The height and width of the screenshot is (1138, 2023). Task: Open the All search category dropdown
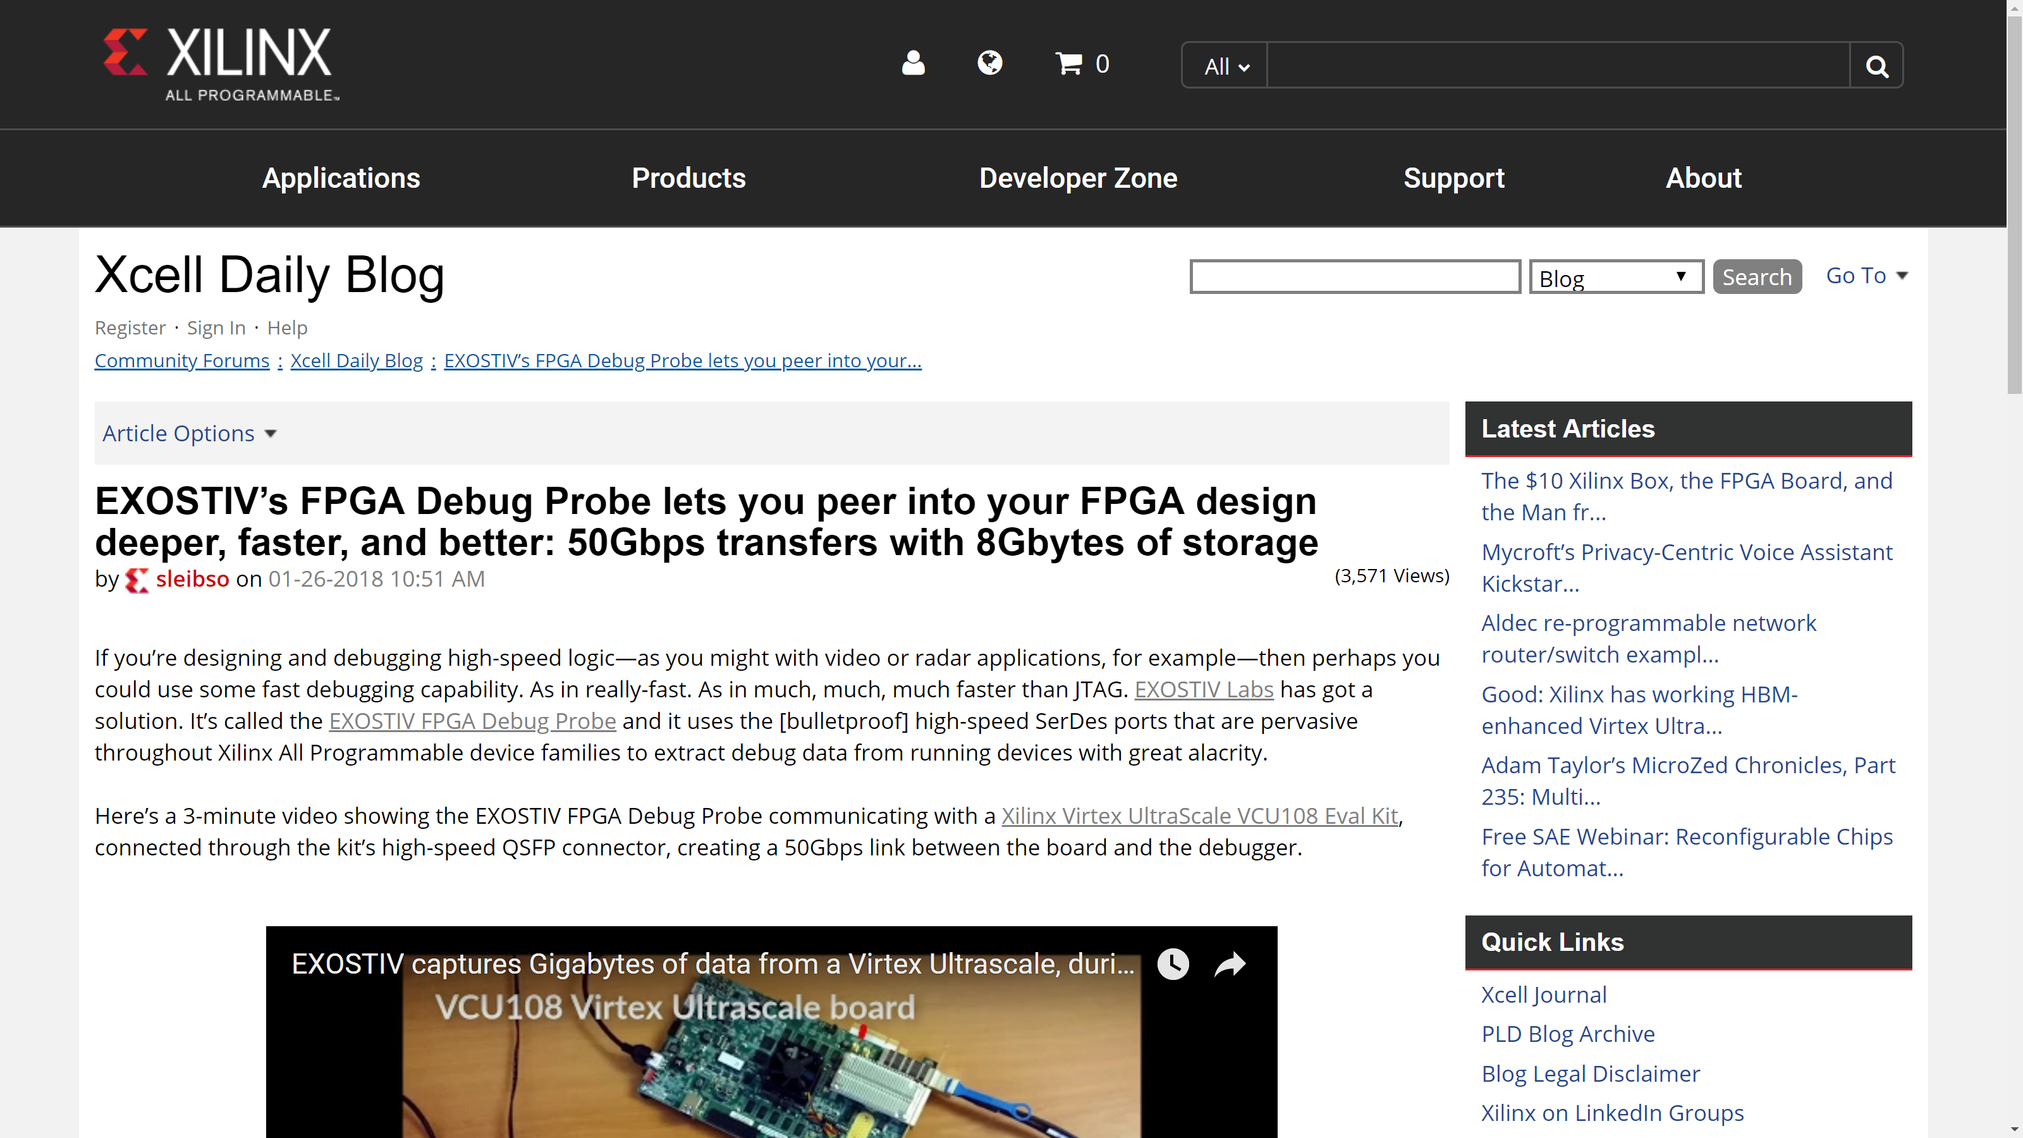1226,66
